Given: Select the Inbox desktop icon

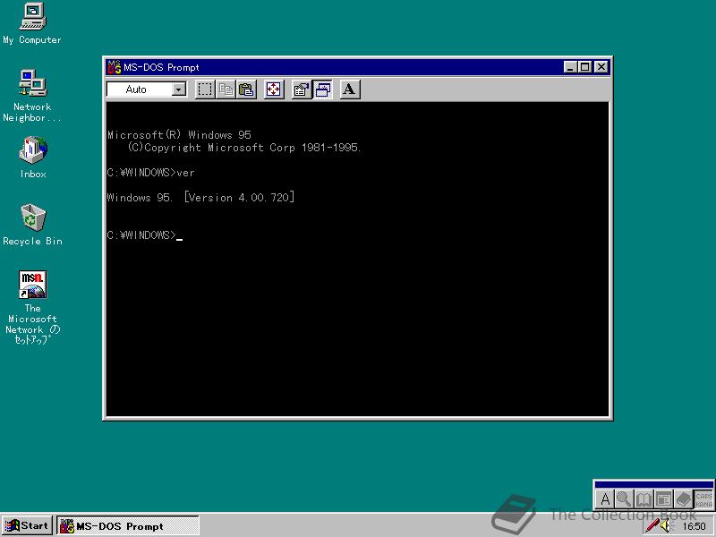Looking at the screenshot, I should [33, 158].
